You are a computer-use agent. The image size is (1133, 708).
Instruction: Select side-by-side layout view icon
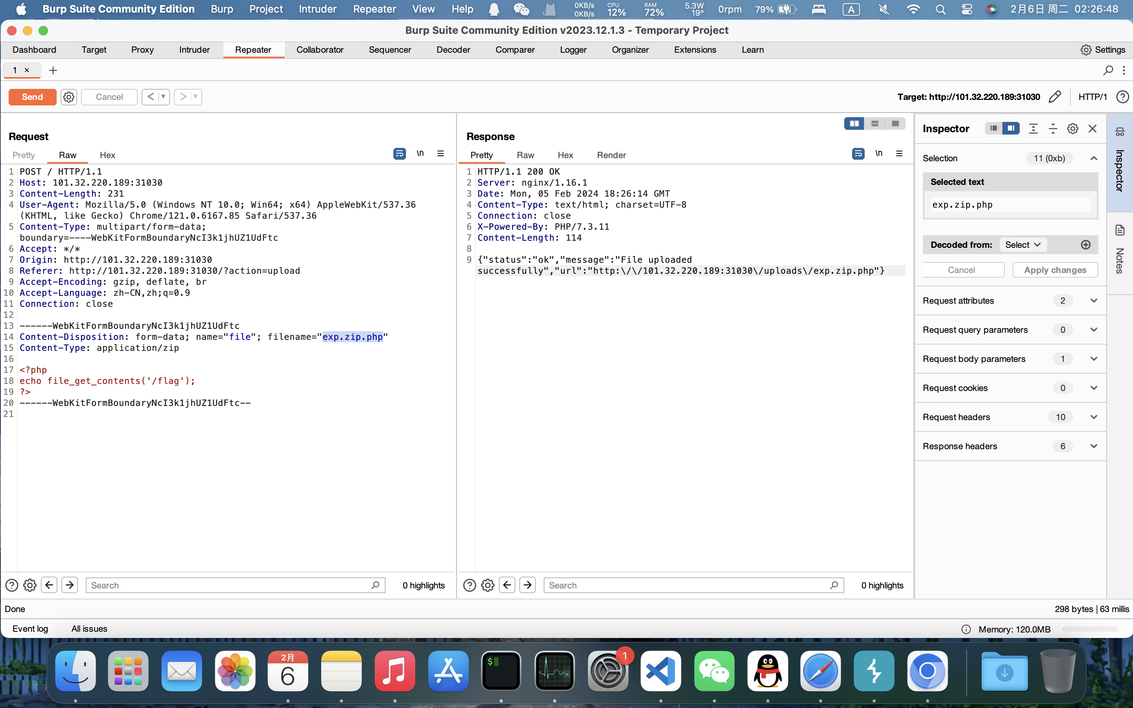point(854,124)
